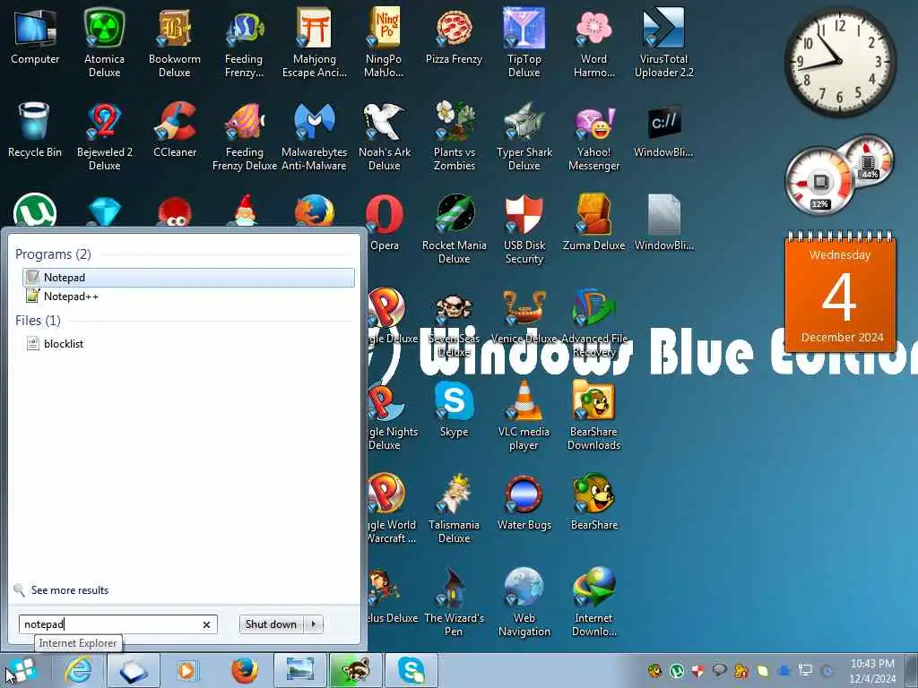Select the Malwarebytes Anti-Malware icon

click(315, 136)
